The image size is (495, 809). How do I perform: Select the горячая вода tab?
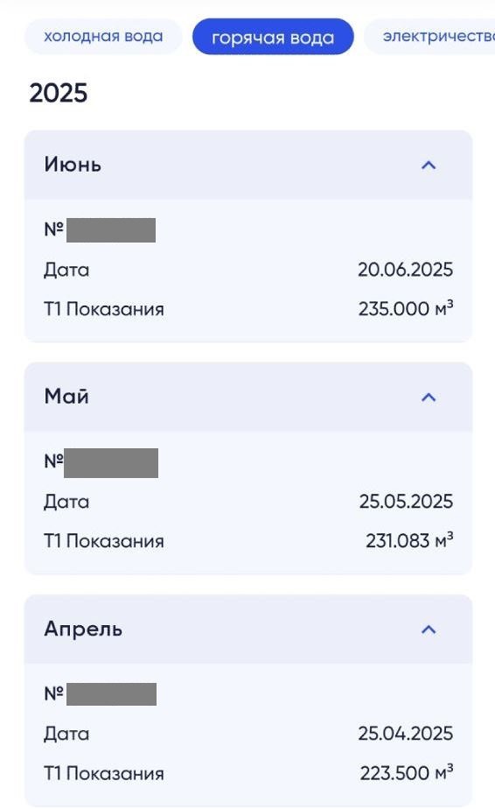273,37
